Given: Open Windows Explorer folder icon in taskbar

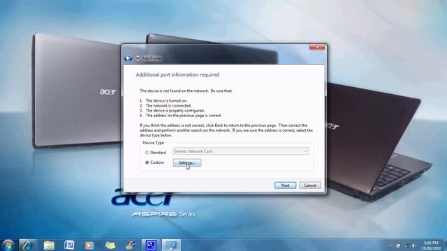Looking at the screenshot, I should tap(49, 245).
